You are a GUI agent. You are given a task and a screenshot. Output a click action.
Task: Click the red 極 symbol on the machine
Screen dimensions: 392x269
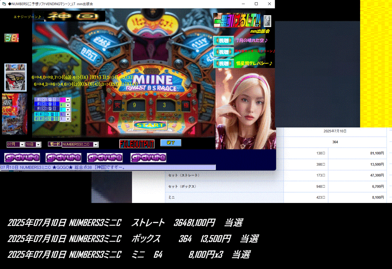point(185,106)
